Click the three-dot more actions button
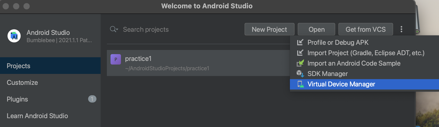Viewport: 439px width, 127px height. pos(401,29)
